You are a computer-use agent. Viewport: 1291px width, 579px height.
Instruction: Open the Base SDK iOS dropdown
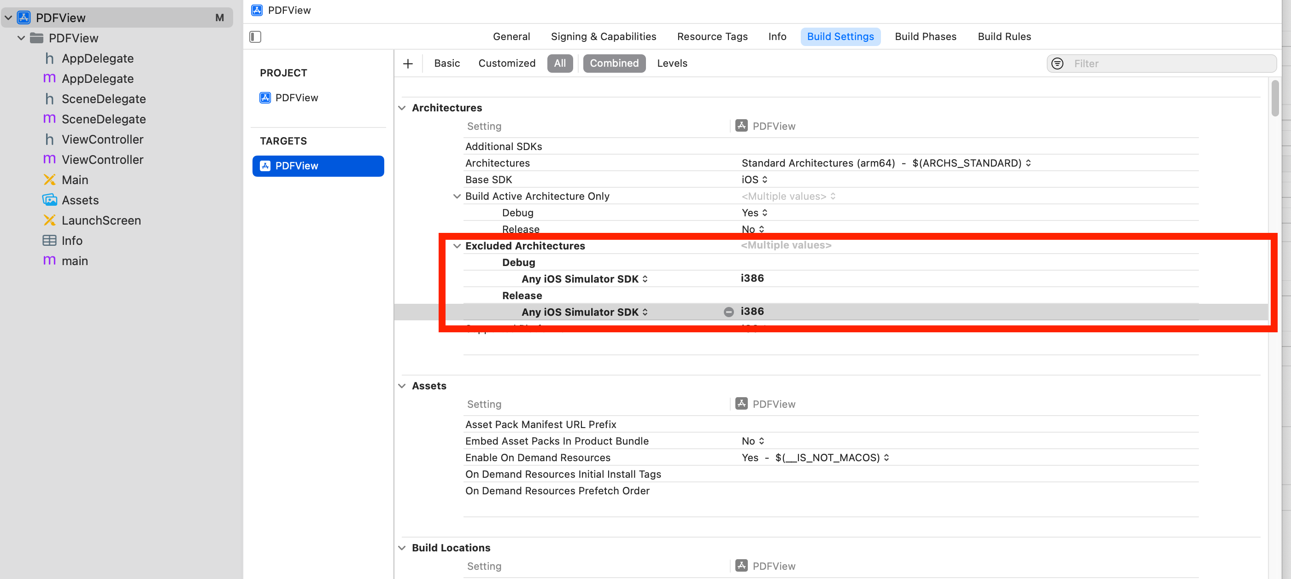point(754,179)
